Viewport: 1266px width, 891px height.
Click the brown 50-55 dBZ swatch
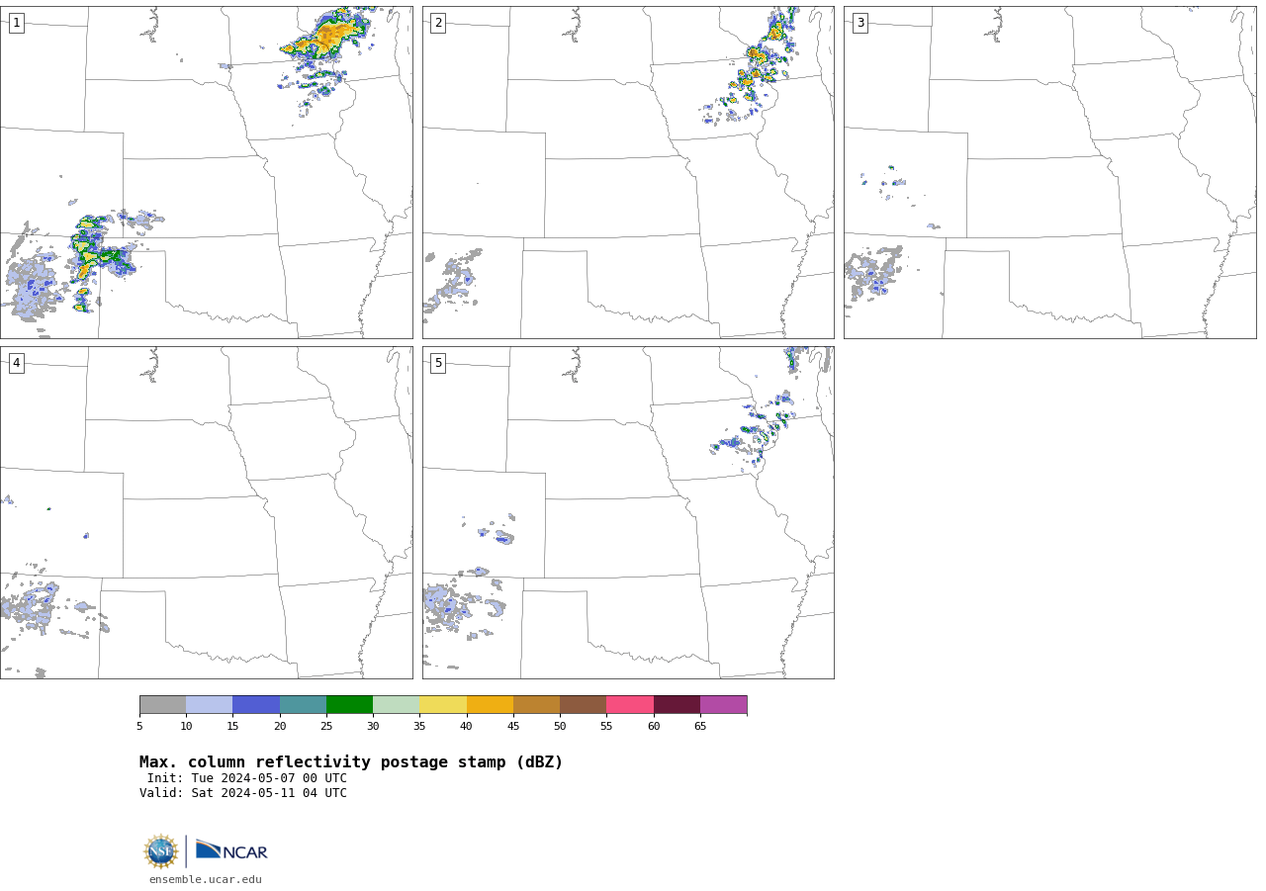(584, 705)
